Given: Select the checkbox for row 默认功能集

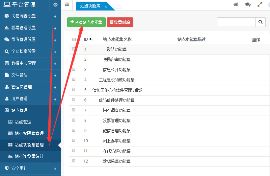Looking at the screenshot, I should (x=74, y=49).
